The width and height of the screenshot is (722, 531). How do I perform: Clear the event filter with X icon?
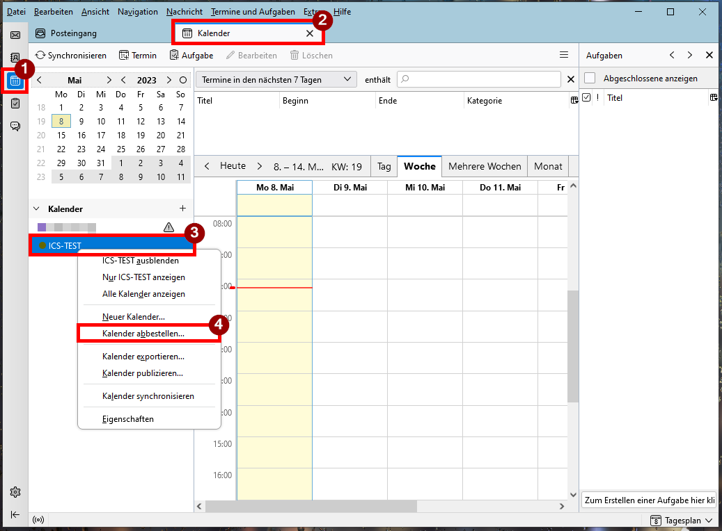[571, 79]
